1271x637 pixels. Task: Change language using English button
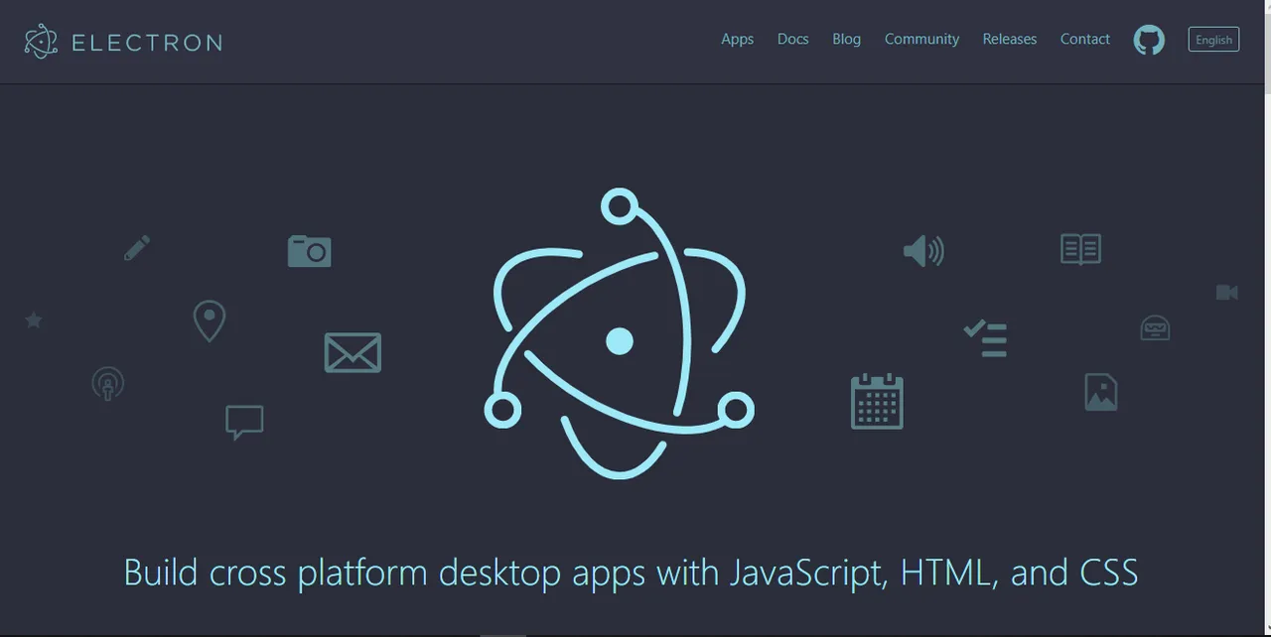pos(1213,40)
